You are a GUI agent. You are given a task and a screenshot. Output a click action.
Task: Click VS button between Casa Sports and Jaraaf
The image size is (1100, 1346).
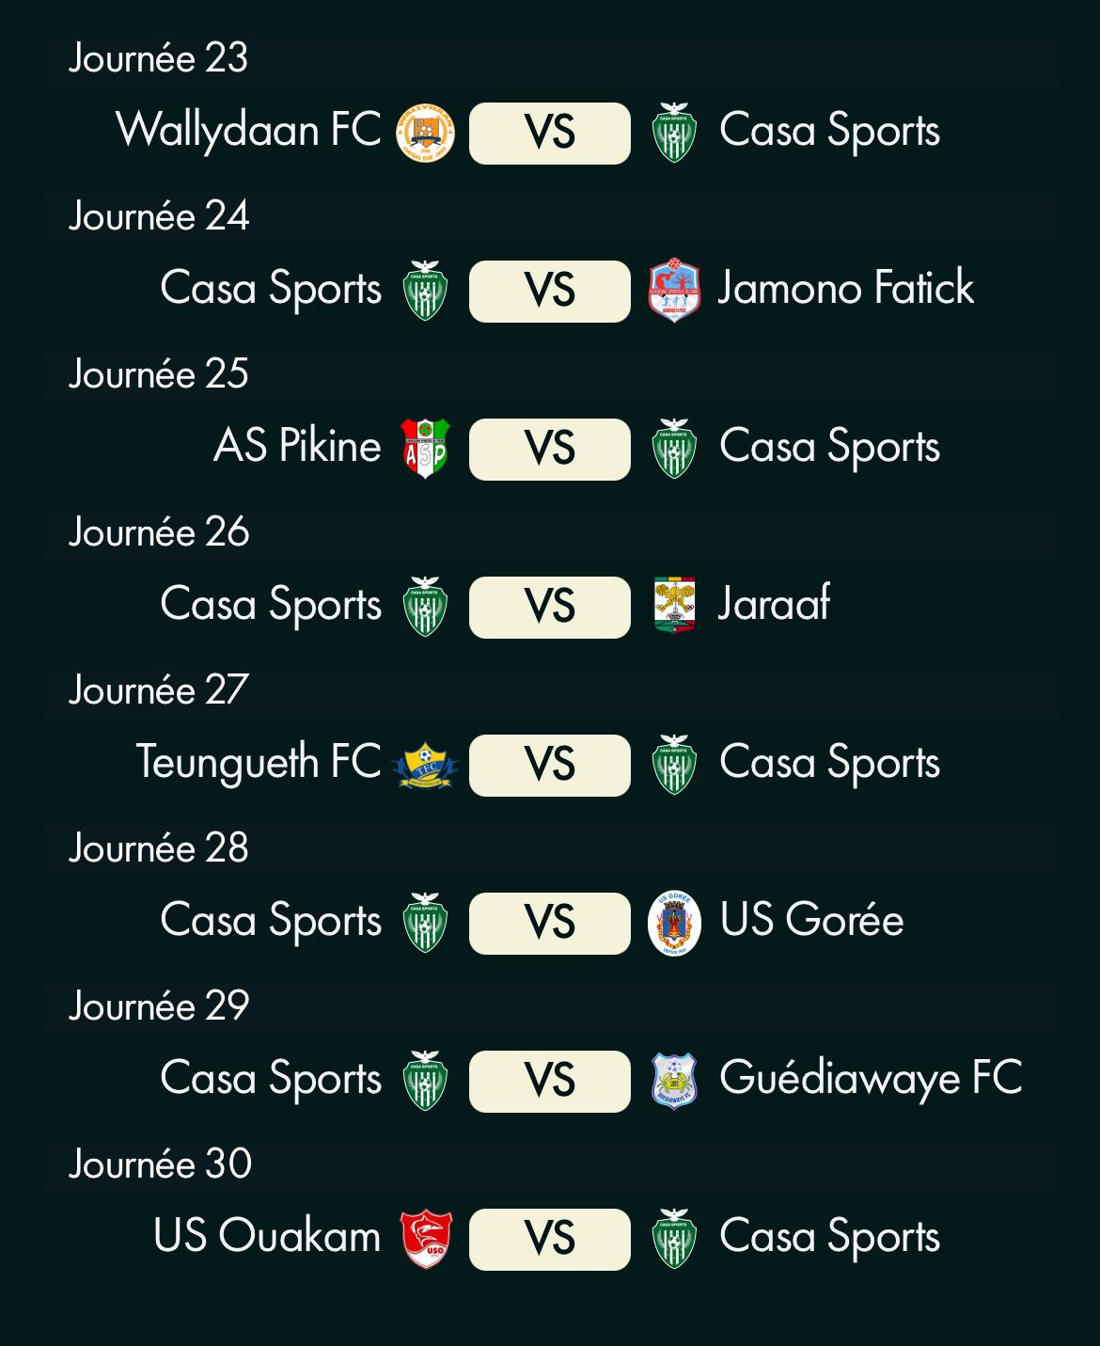[550, 607]
